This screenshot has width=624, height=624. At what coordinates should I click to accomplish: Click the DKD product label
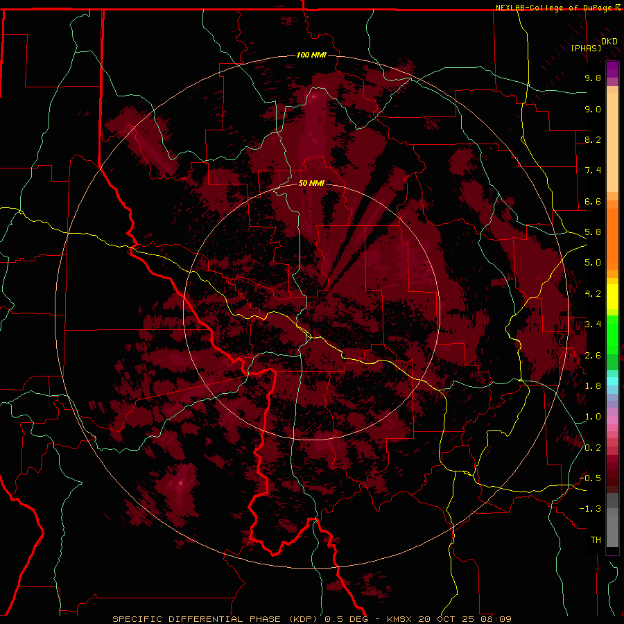(609, 42)
